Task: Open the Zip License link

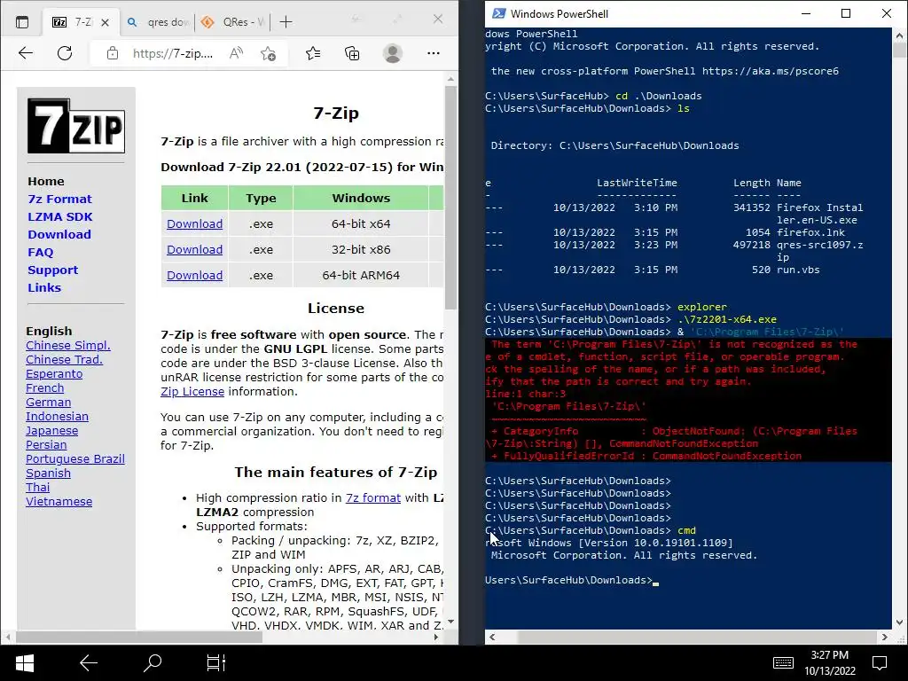Action: coord(192,391)
